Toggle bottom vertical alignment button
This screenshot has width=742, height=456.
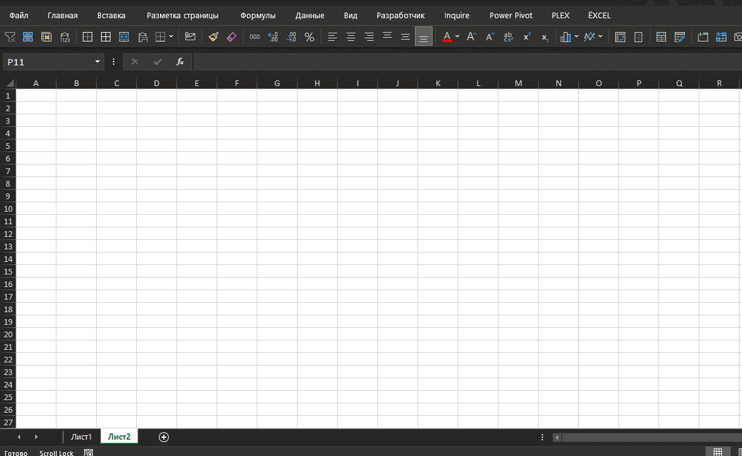[424, 37]
